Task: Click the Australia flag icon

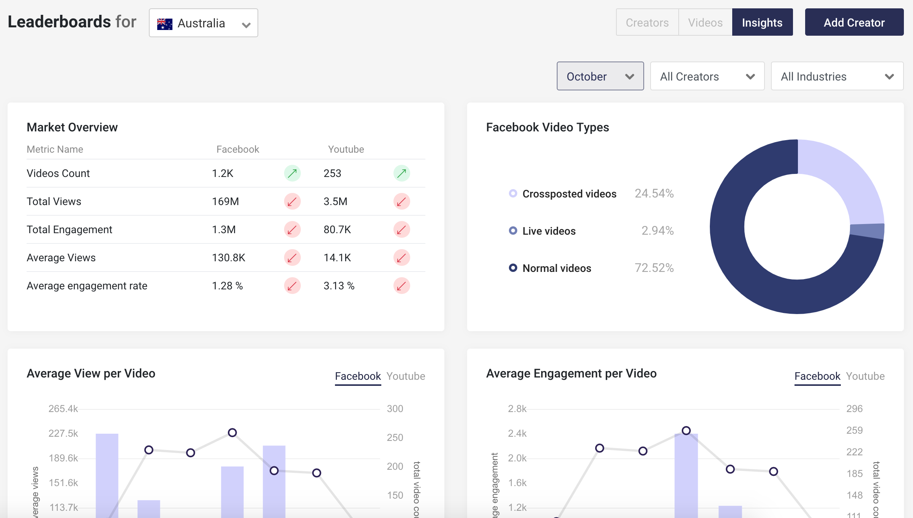Action: (x=164, y=24)
